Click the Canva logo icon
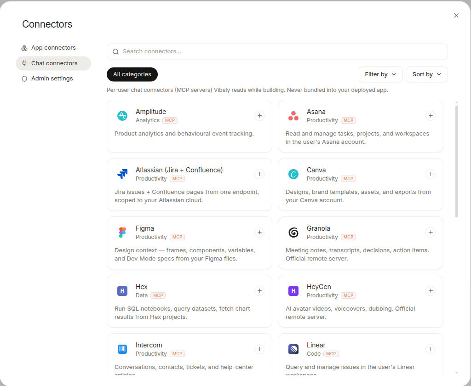The image size is (471, 386). pos(293,174)
